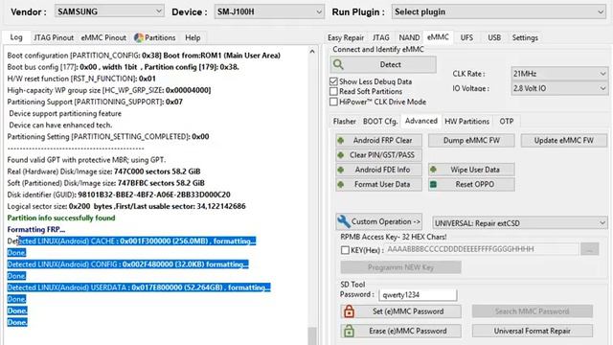The width and height of the screenshot is (613, 345).
Task: Click the Android icon beside Clear PIN/GST/PASS
Action: (x=341, y=155)
